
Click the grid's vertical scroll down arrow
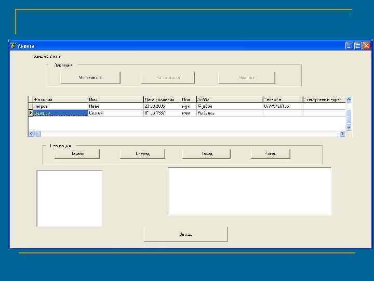(349, 127)
